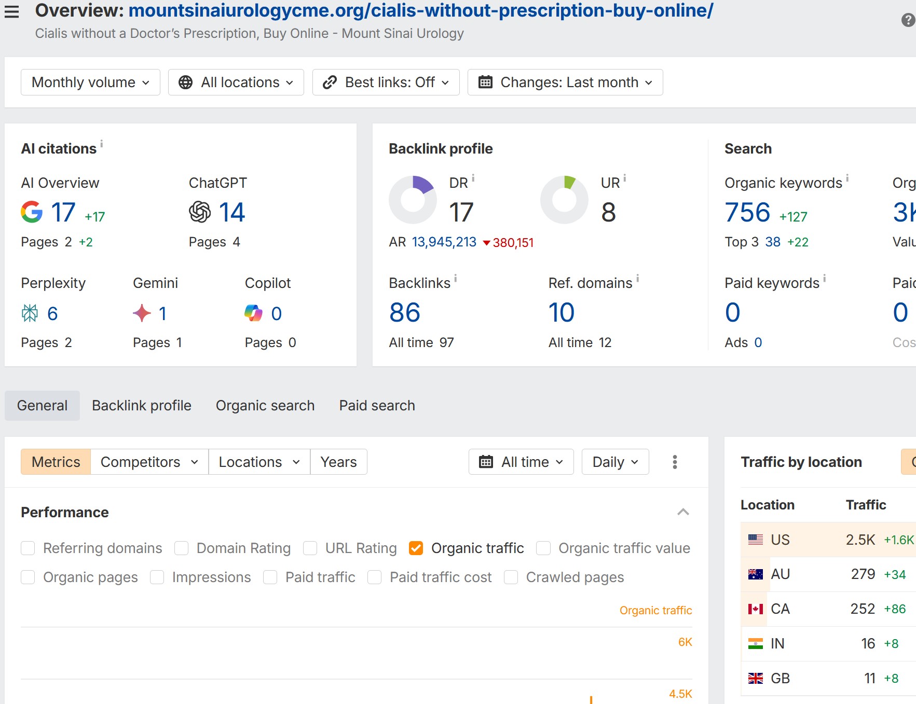Collapse the Performance section chevron
916x704 pixels.
click(x=683, y=512)
